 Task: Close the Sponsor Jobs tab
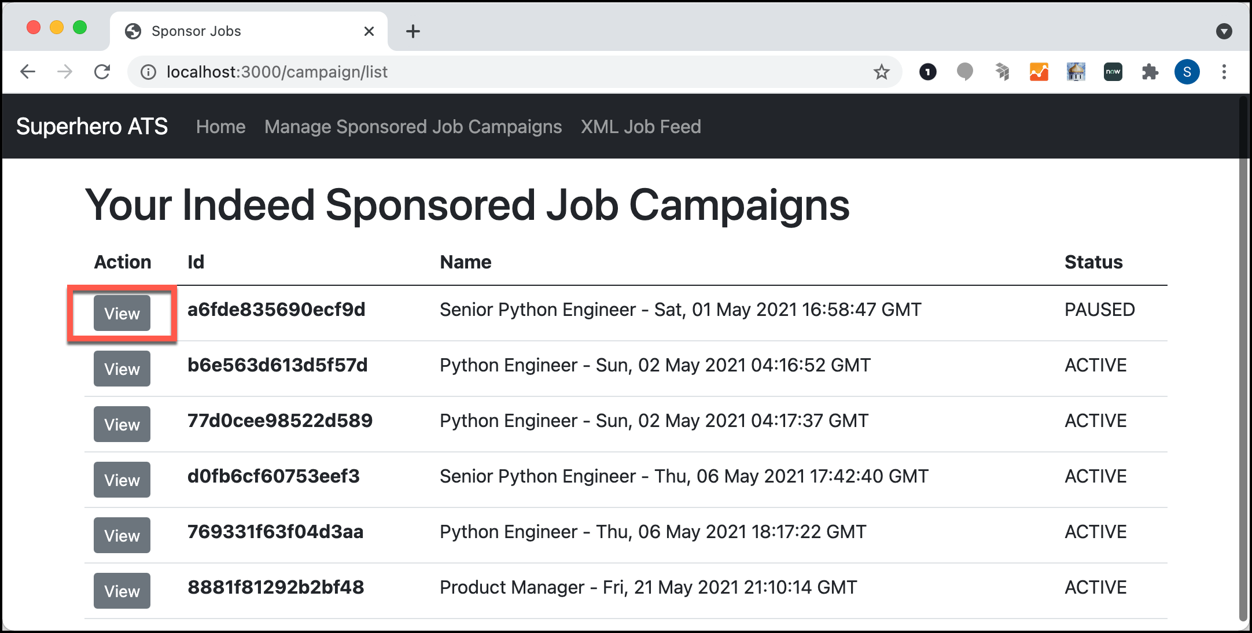pos(369,31)
